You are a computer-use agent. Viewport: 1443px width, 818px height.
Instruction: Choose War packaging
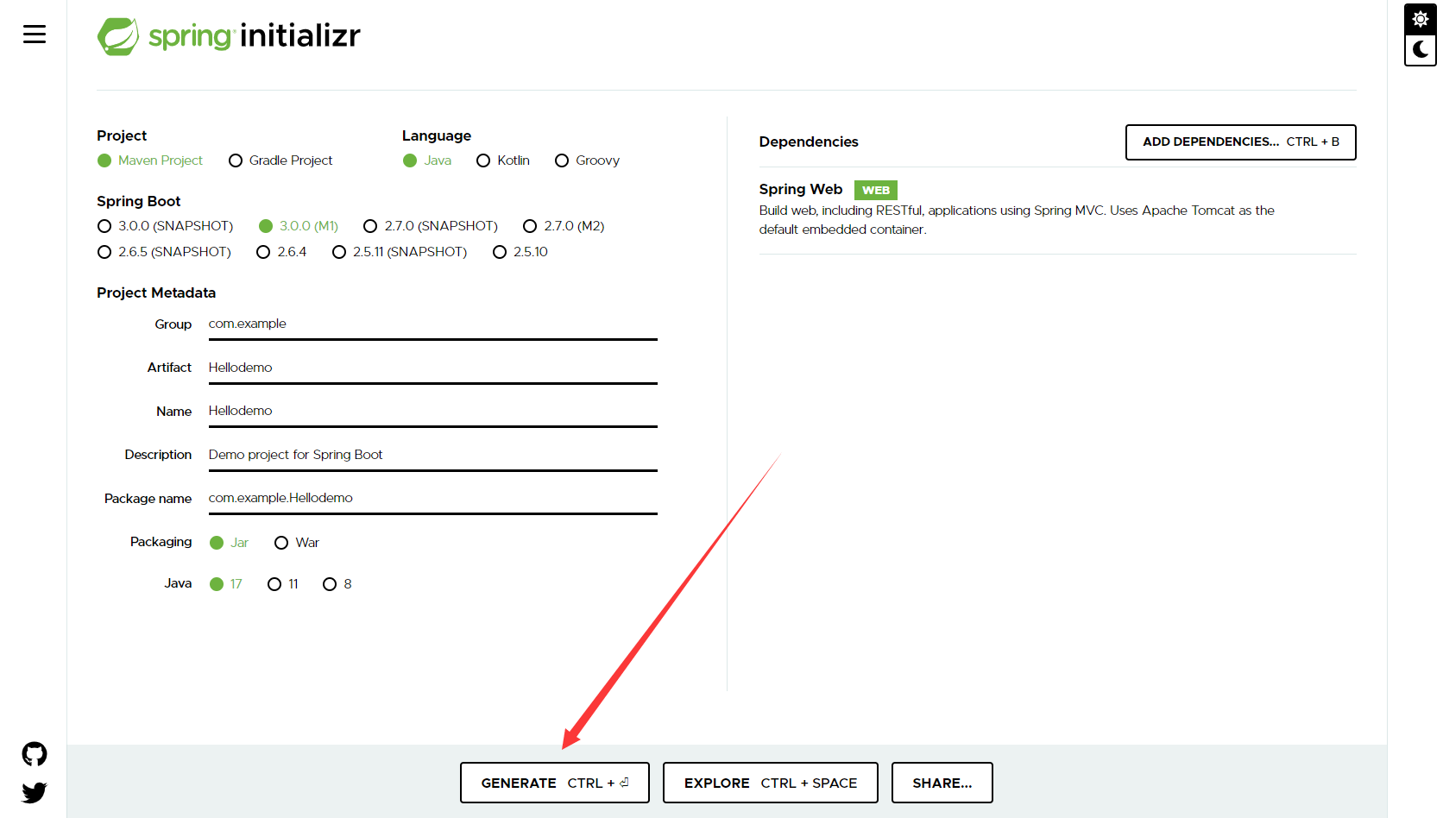pyautogui.click(x=296, y=543)
